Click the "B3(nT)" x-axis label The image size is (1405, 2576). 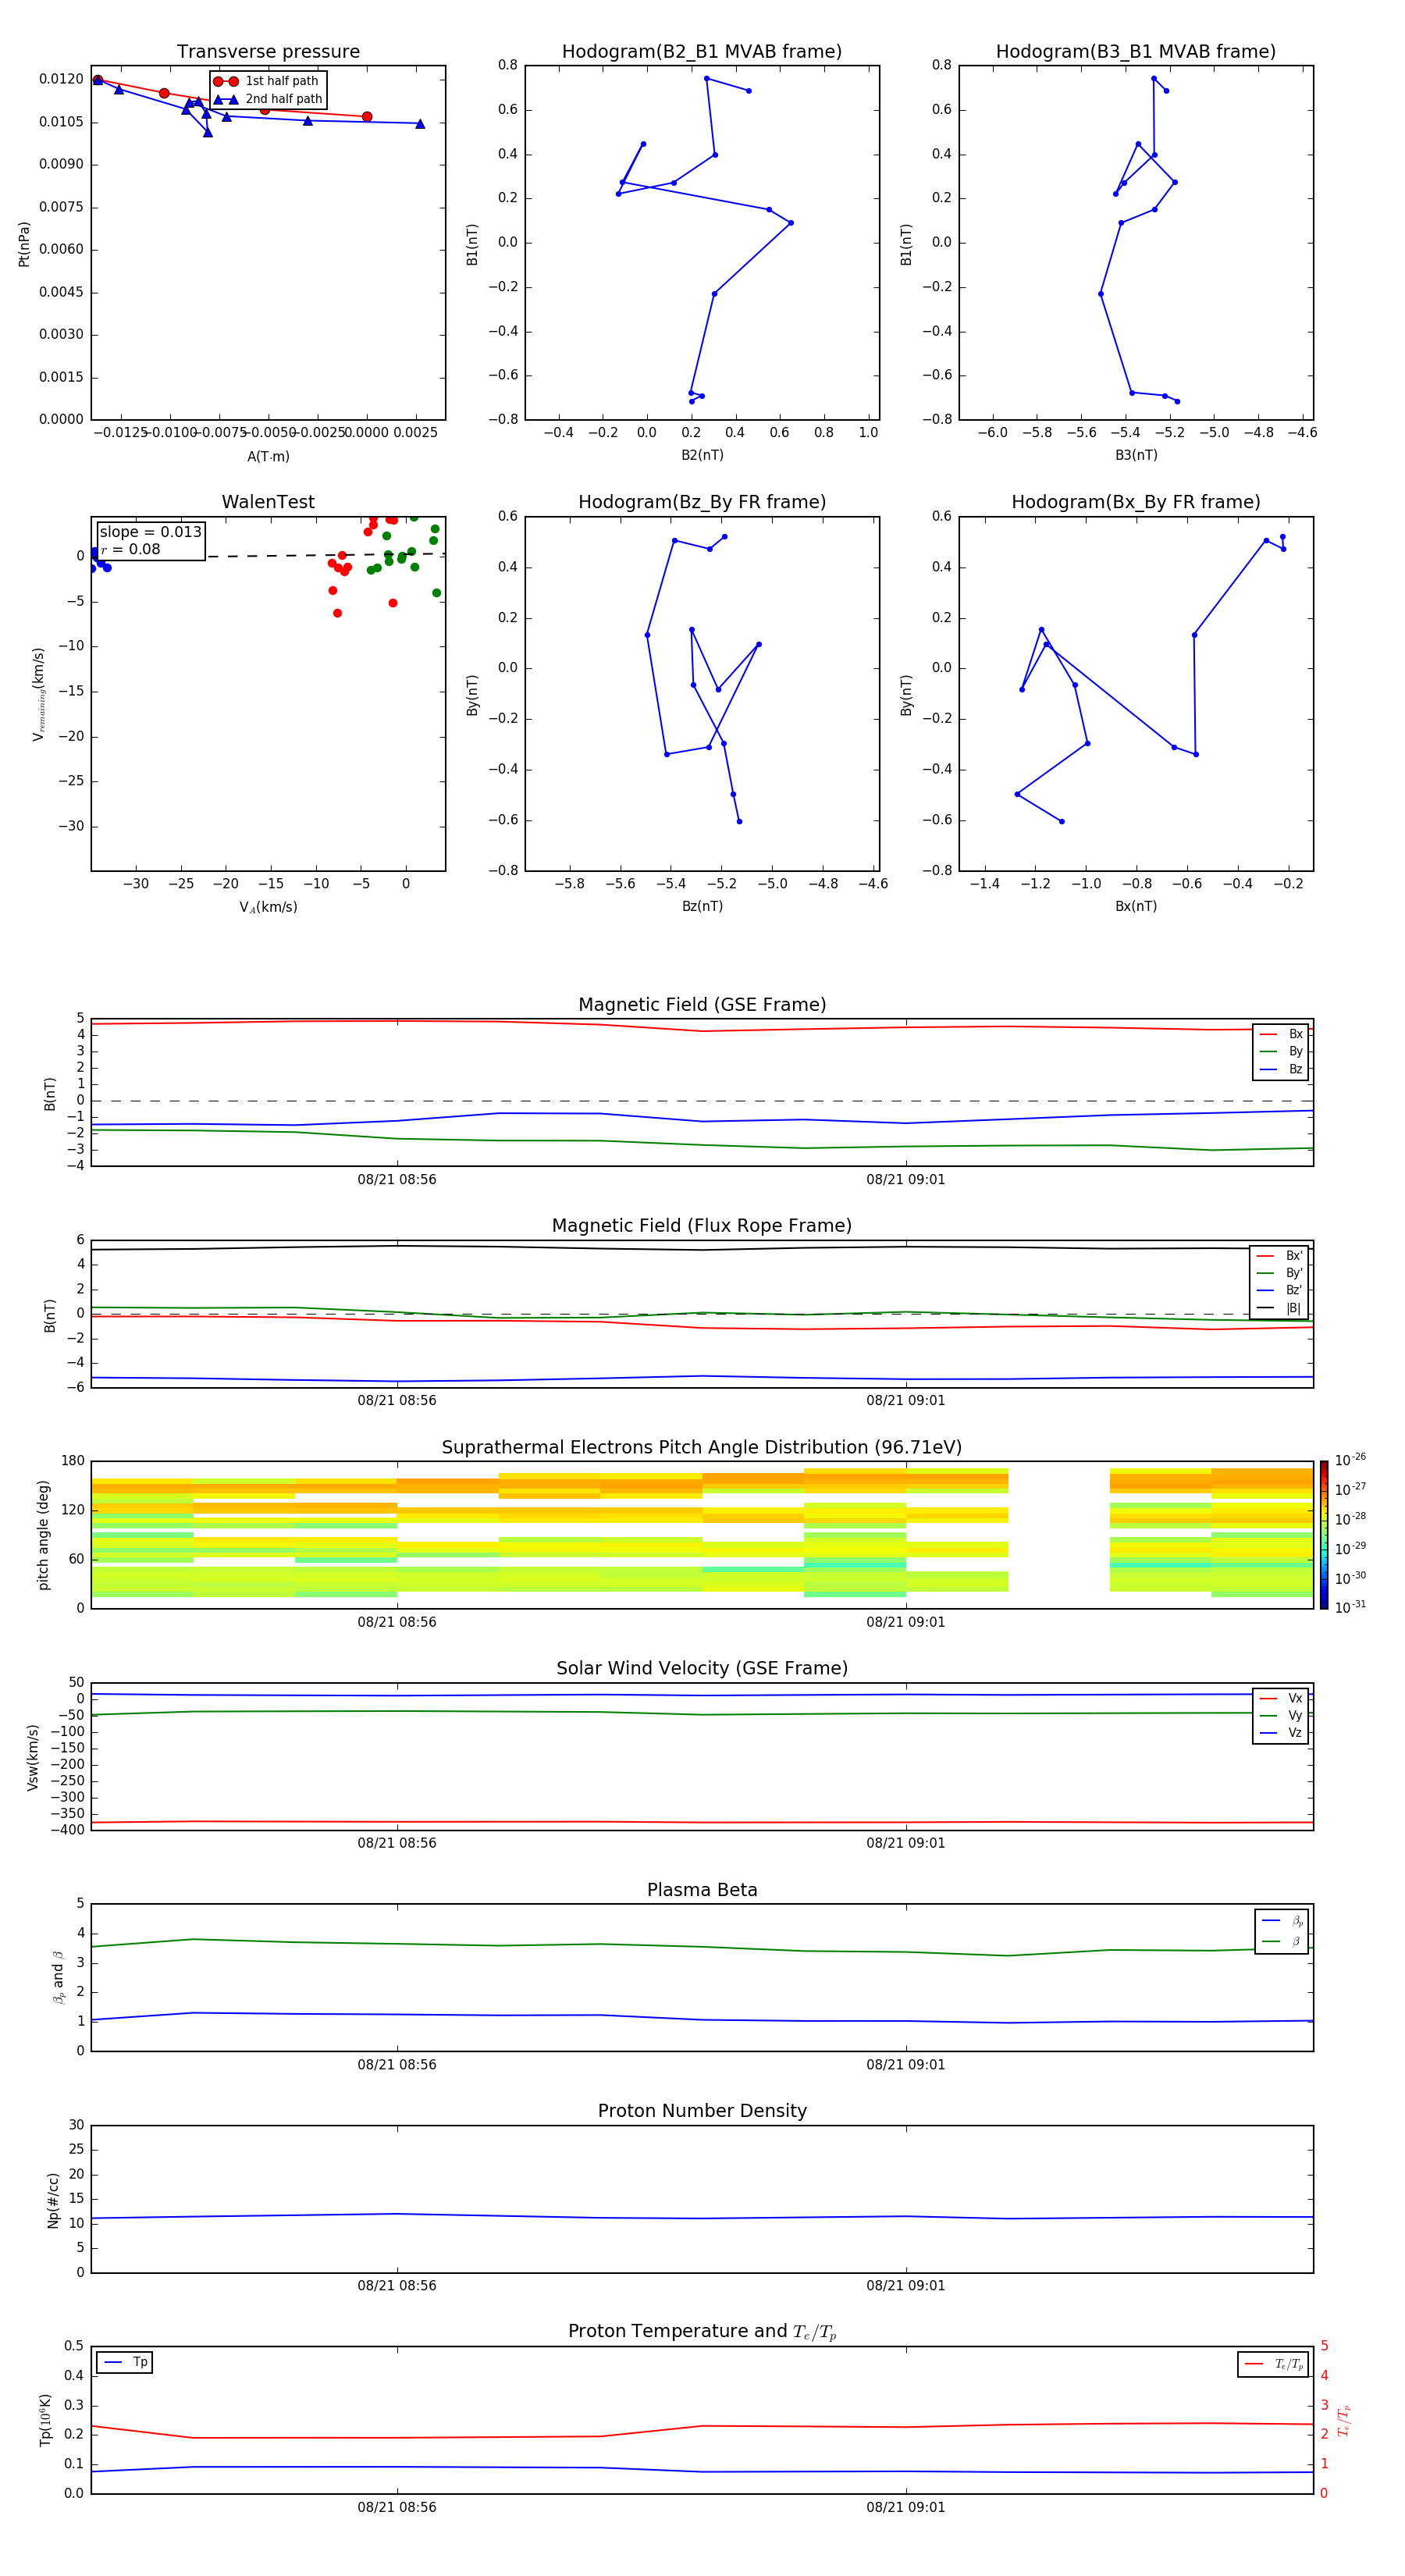1136,455
